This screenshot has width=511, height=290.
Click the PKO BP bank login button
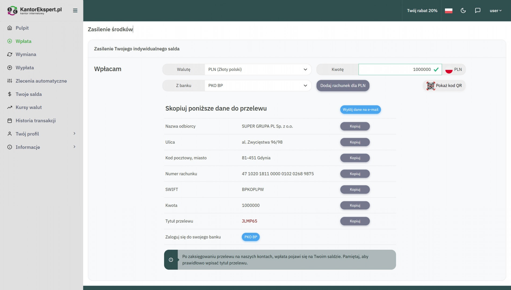[251, 237]
